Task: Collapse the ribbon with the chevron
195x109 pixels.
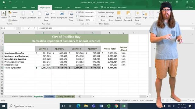Action: (x=193, y=24)
